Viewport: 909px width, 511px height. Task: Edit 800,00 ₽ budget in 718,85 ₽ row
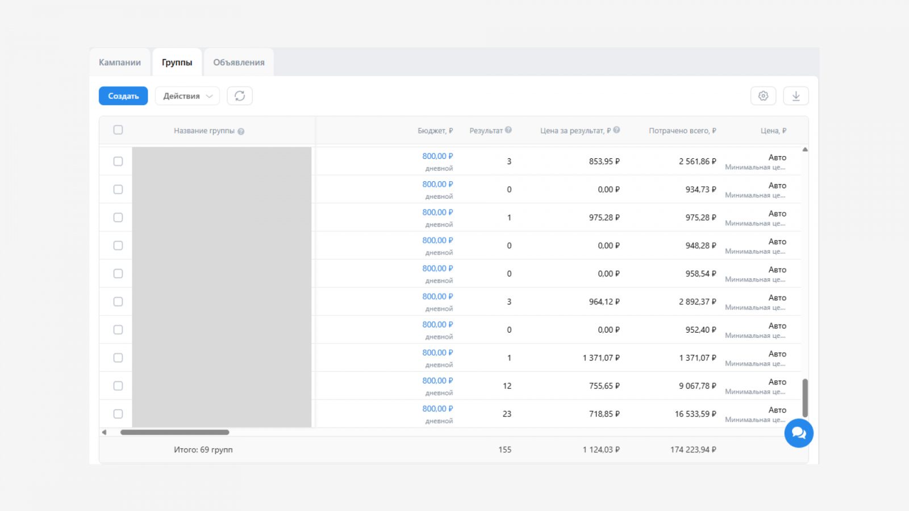437,409
